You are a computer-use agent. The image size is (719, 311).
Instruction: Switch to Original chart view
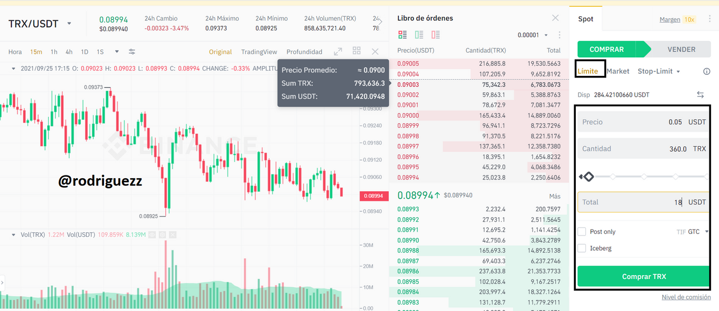(x=220, y=52)
